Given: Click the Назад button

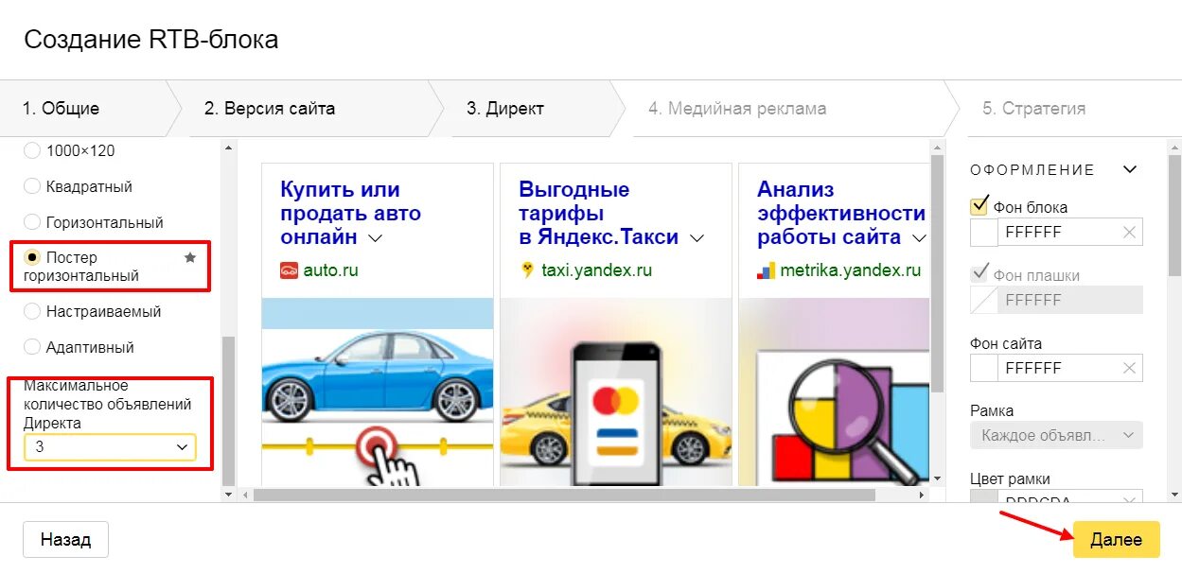Looking at the screenshot, I should pos(65,540).
